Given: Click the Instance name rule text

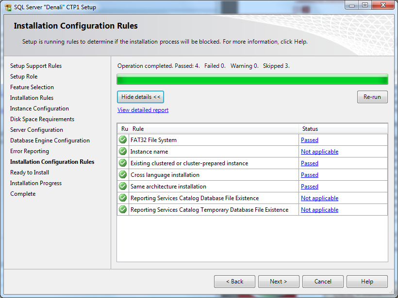Looking at the screenshot, I should pyautogui.click(x=149, y=152).
